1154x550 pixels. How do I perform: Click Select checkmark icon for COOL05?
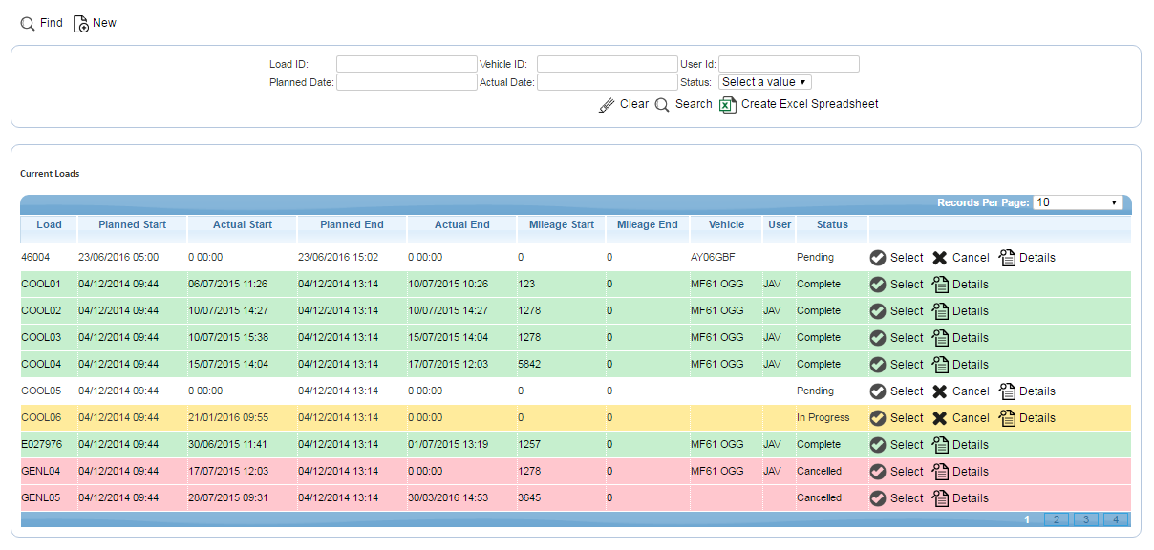(878, 391)
